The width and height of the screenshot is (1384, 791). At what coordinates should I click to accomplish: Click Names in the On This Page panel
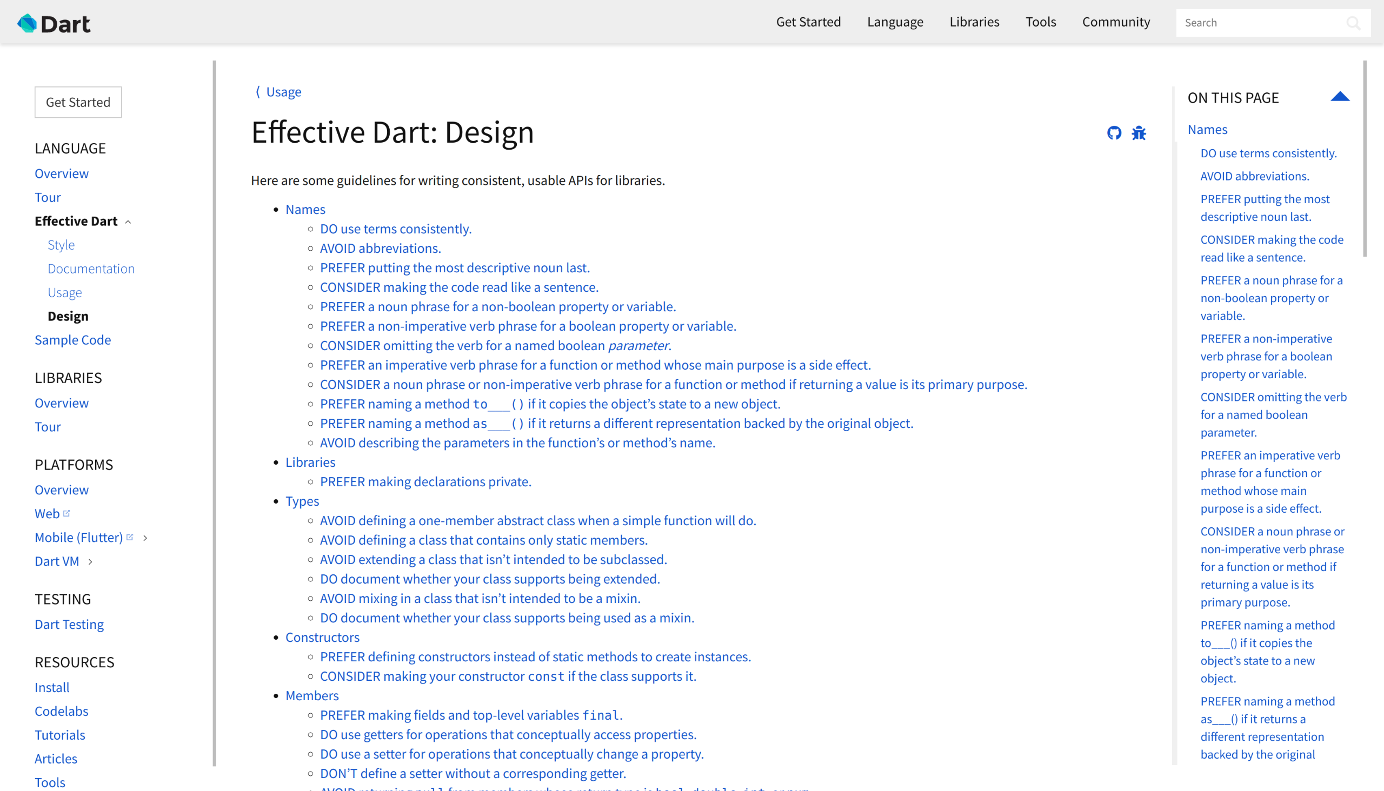pyautogui.click(x=1207, y=129)
